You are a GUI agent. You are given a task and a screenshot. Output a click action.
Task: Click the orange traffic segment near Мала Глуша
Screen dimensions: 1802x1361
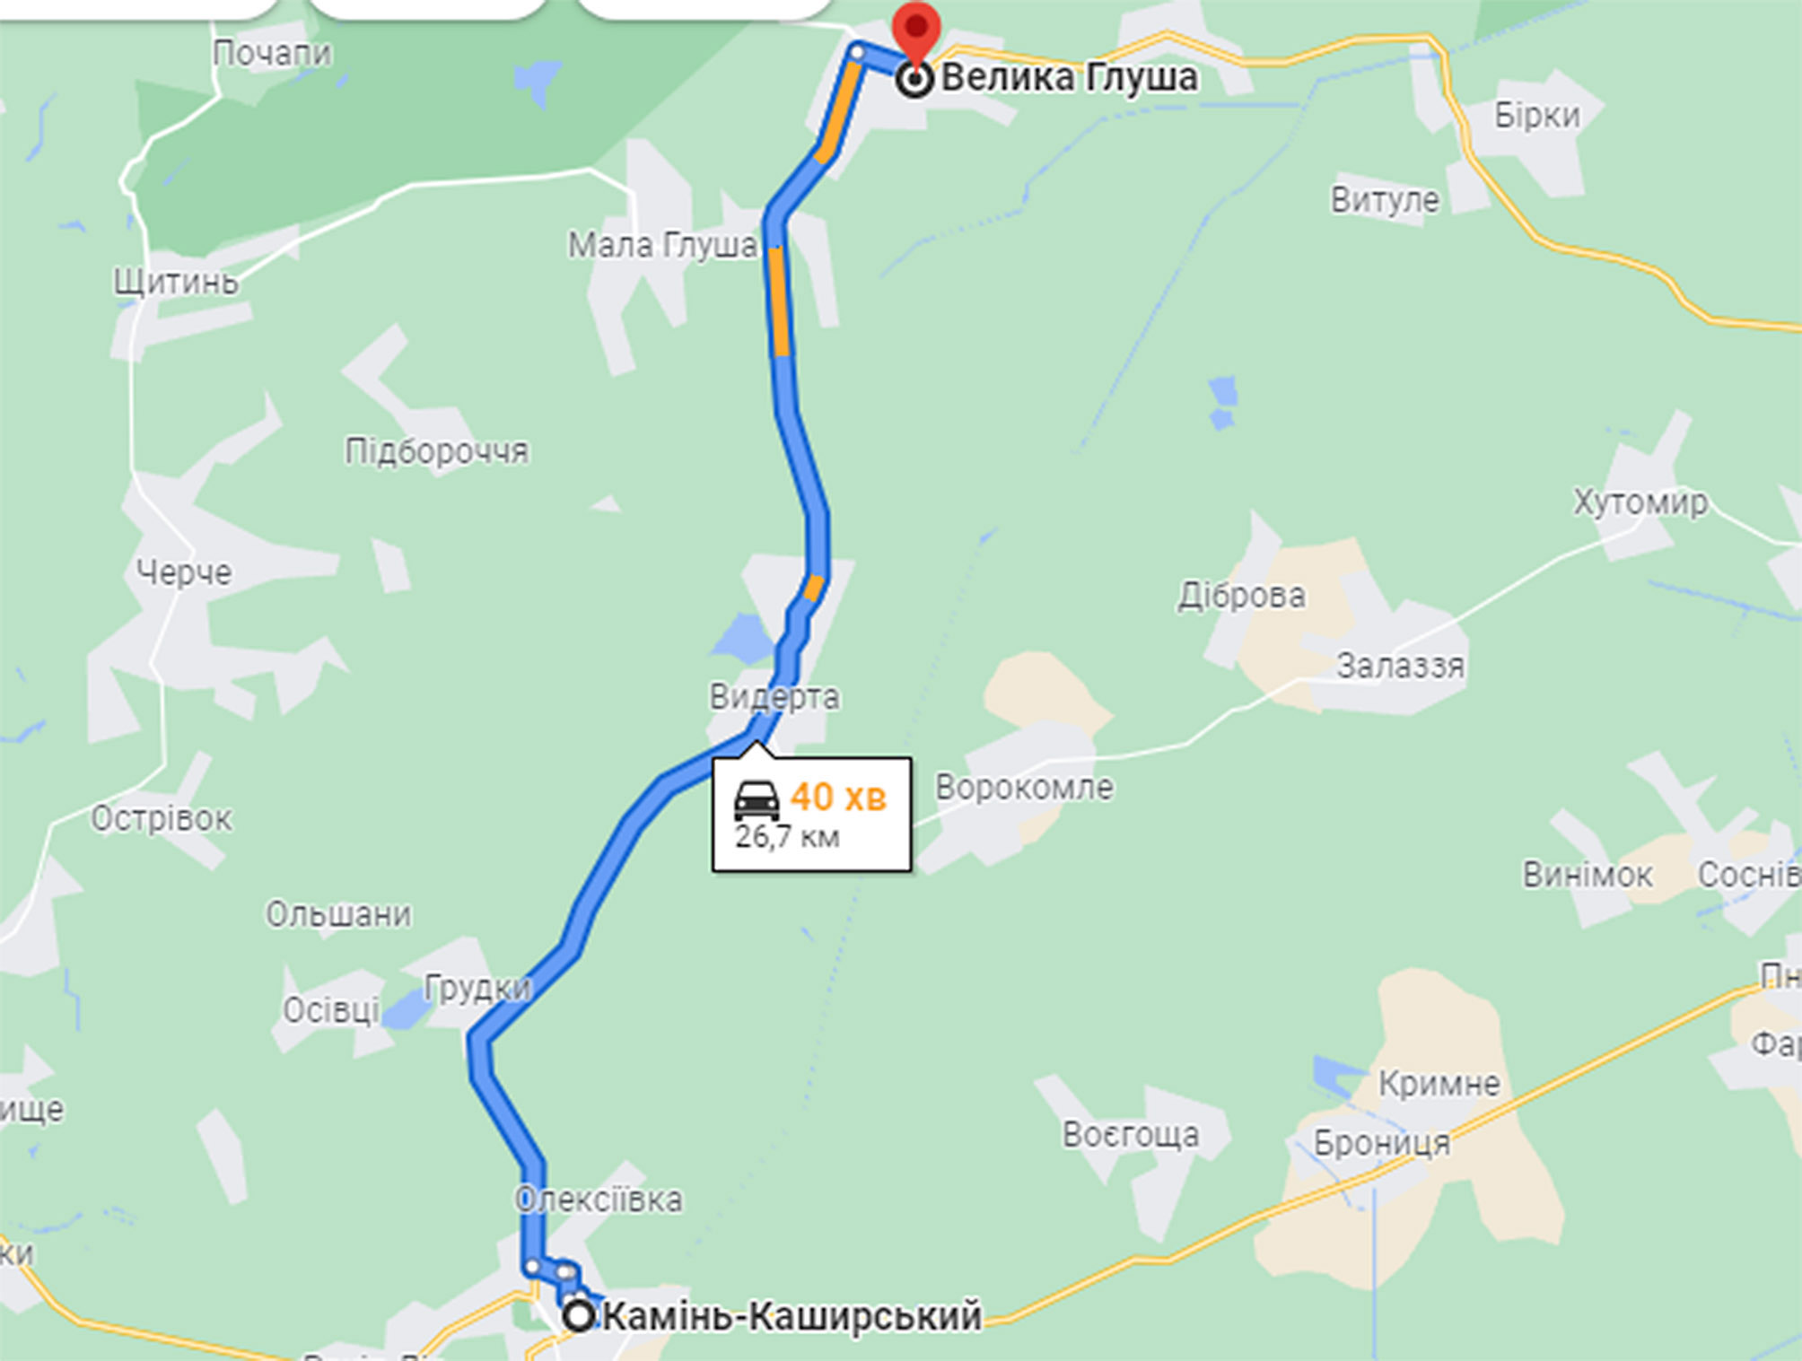(779, 301)
